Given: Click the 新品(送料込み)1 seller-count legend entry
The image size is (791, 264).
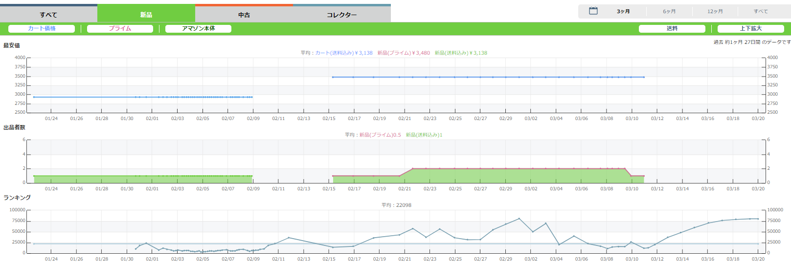Looking at the screenshot, I should click(424, 135).
